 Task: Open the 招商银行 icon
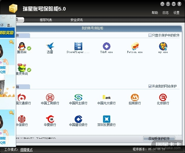(135, 97)
